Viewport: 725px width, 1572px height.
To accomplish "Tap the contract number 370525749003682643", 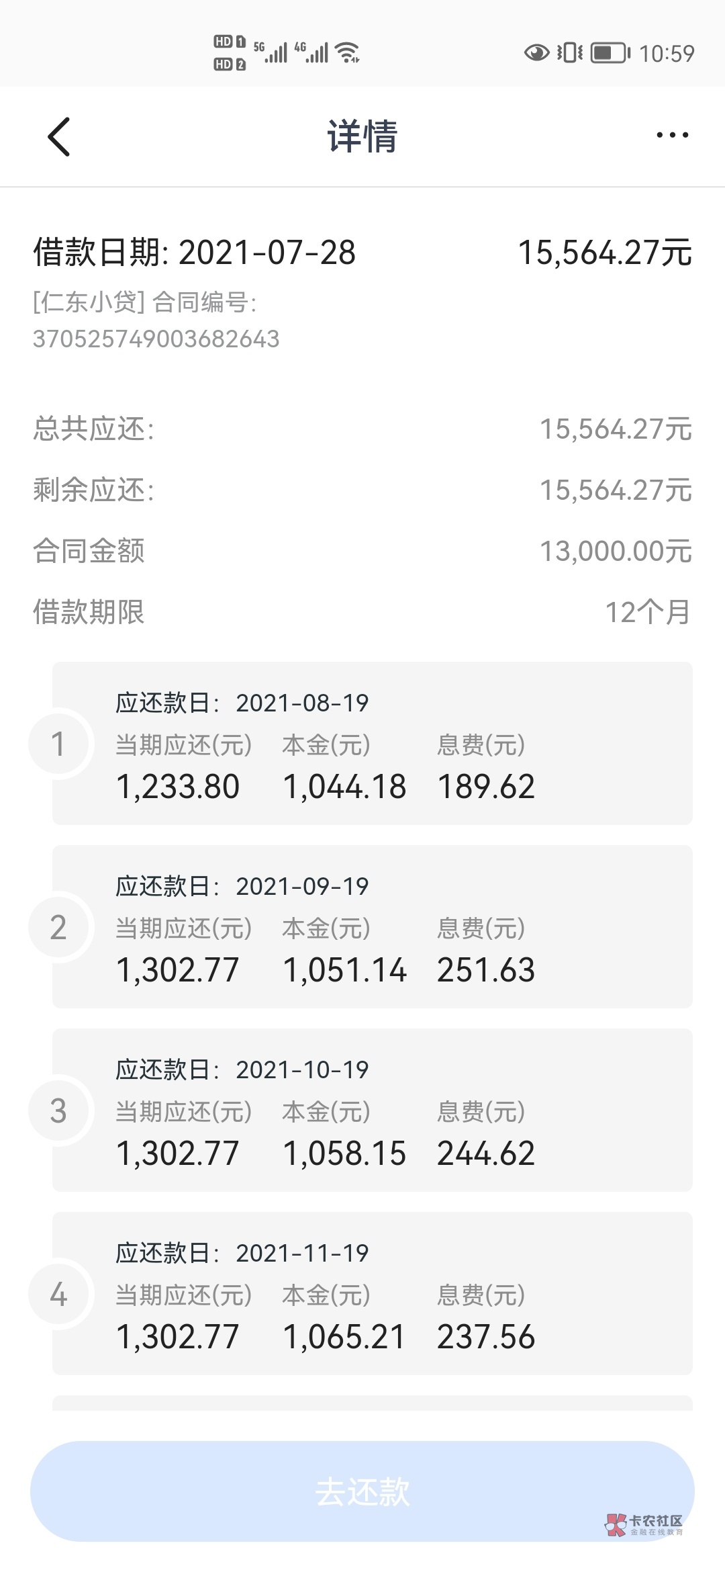I will 156,339.
